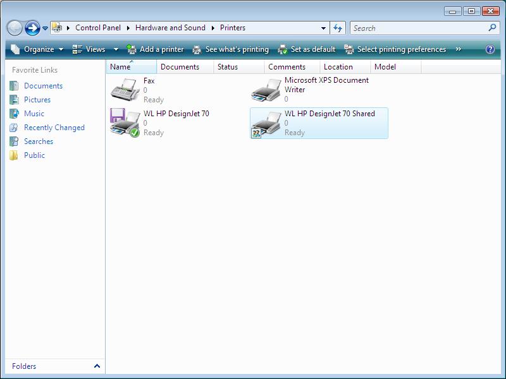Open Recently Changed in Favorite Links

[54, 128]
